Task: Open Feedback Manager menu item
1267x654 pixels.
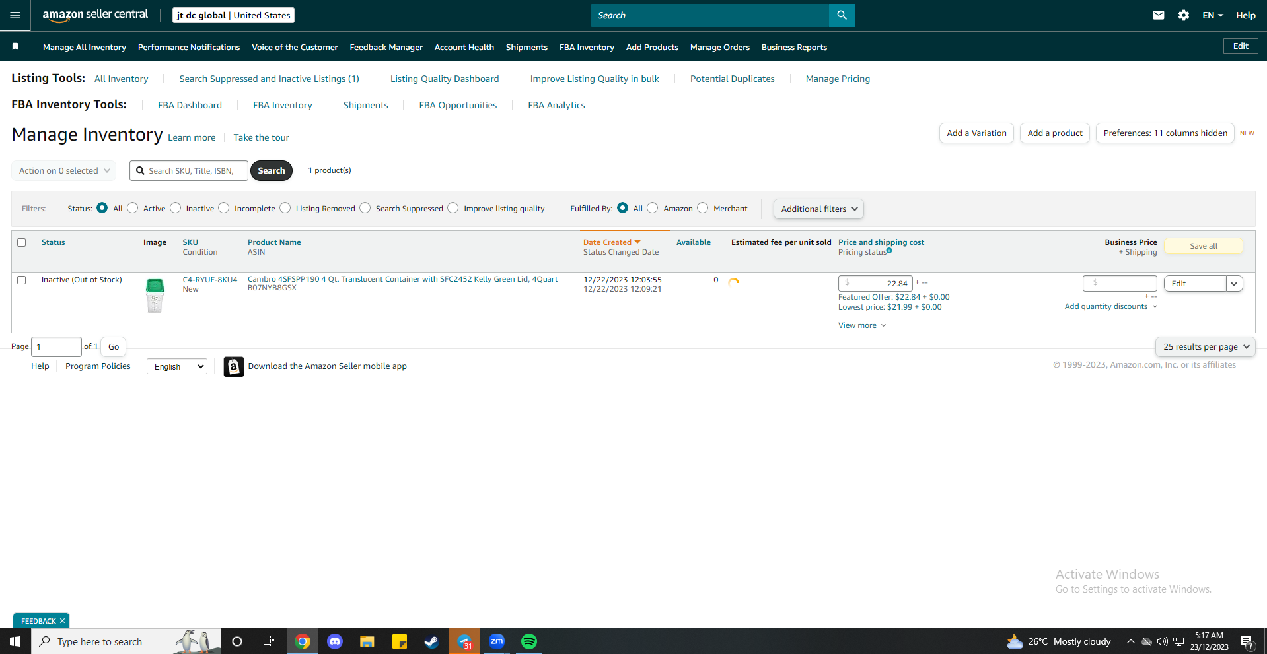Action: click(x=386, y=47)
